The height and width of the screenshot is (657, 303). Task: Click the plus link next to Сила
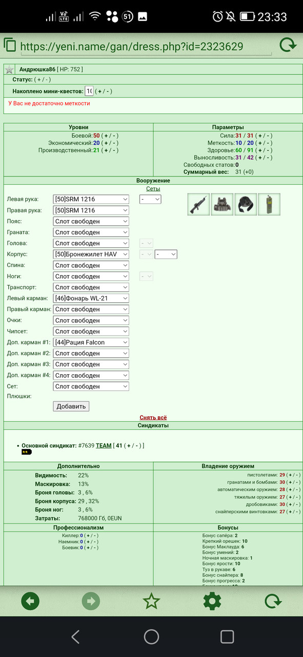point(259,136)
